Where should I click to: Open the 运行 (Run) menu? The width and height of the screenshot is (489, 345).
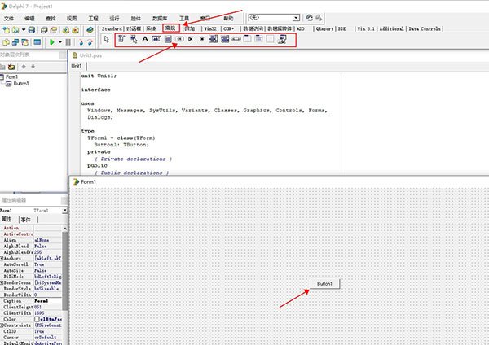click(x=114, y=19)
